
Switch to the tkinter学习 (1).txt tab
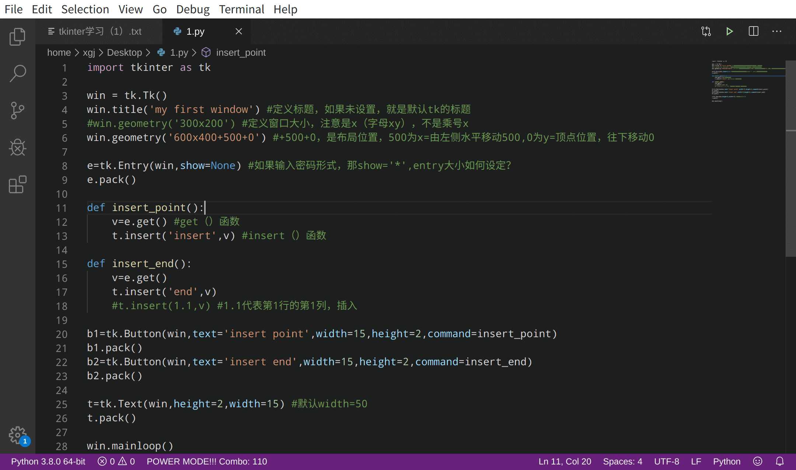coord(99,31)
